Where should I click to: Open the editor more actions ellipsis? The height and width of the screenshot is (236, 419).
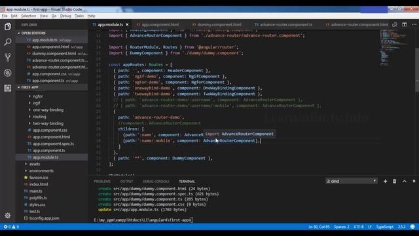[414, 25]
